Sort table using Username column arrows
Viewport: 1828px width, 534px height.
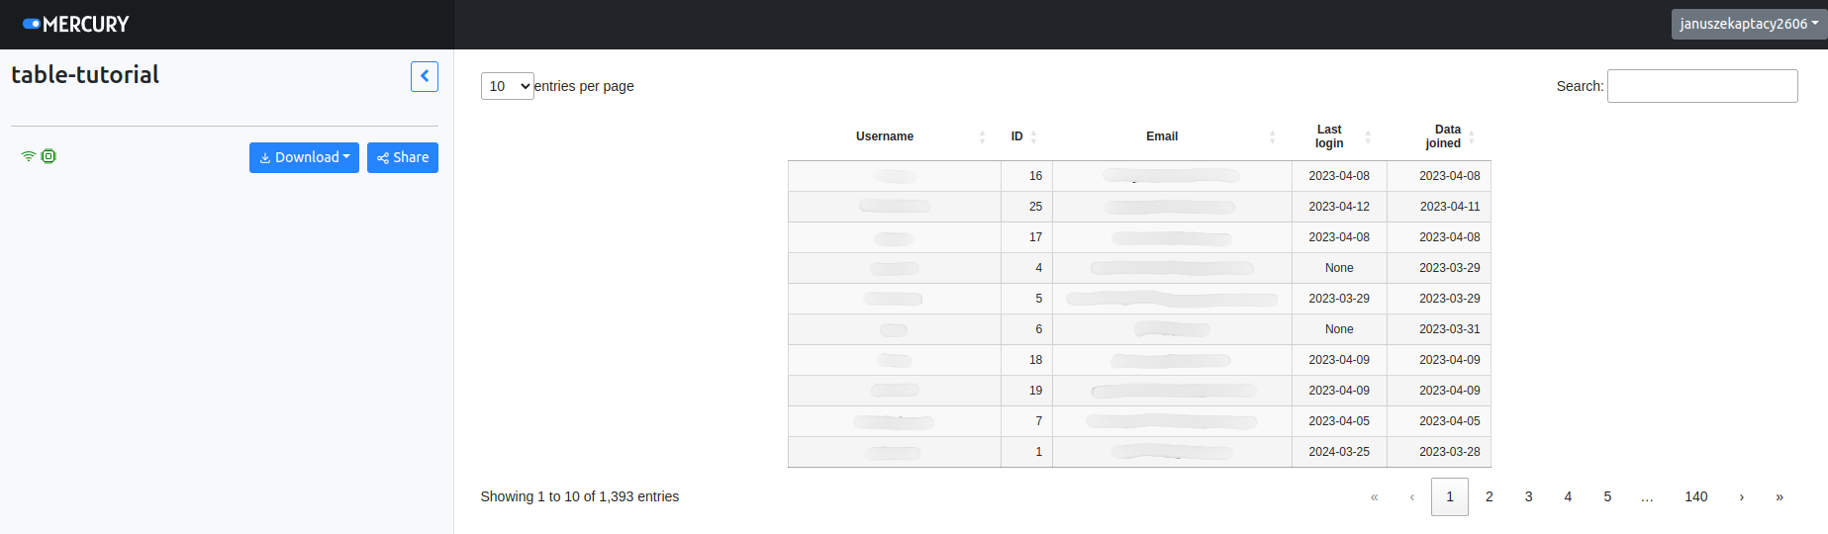(982, 136)
